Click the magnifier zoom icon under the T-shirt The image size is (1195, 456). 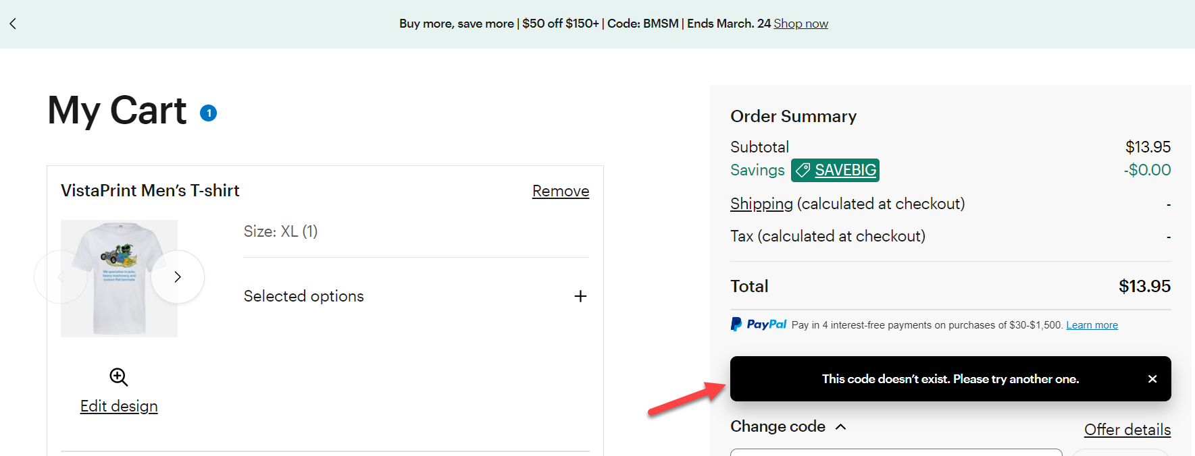[x=119, y=377]
